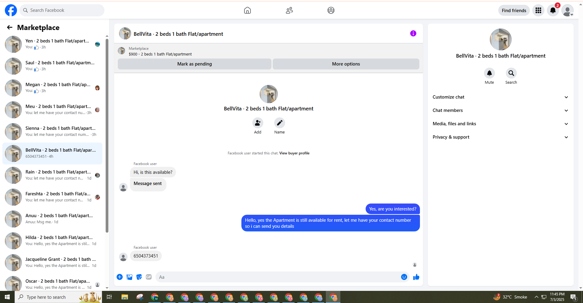The height and width of the screenshot is (303, 583).
Task: Open Windows Start menu
Action: click(7, 297)
